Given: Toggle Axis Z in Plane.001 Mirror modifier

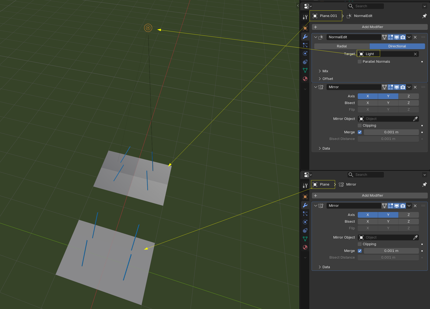Looking at the screenshot, I should pyautogui.click(x=408, y=96).
